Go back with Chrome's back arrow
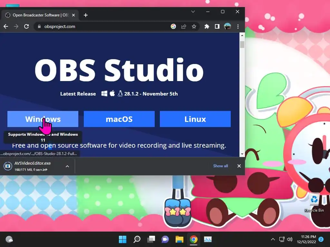330x247 pixels. click(x=6, y=26)
